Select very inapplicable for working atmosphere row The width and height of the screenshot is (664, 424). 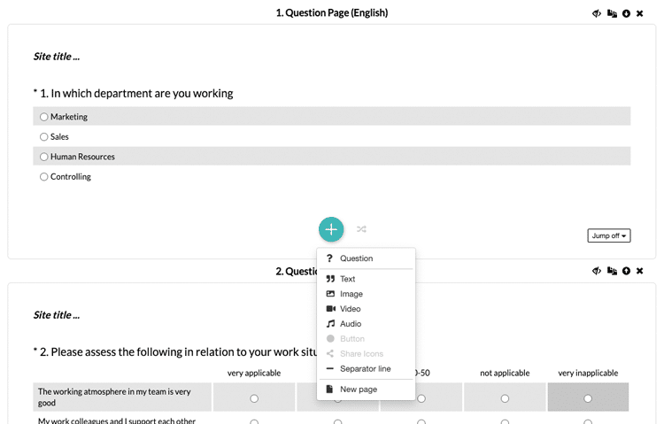(588, 398)
